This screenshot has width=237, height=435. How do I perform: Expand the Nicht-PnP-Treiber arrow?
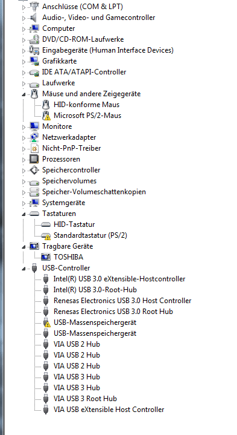(24, 149)
